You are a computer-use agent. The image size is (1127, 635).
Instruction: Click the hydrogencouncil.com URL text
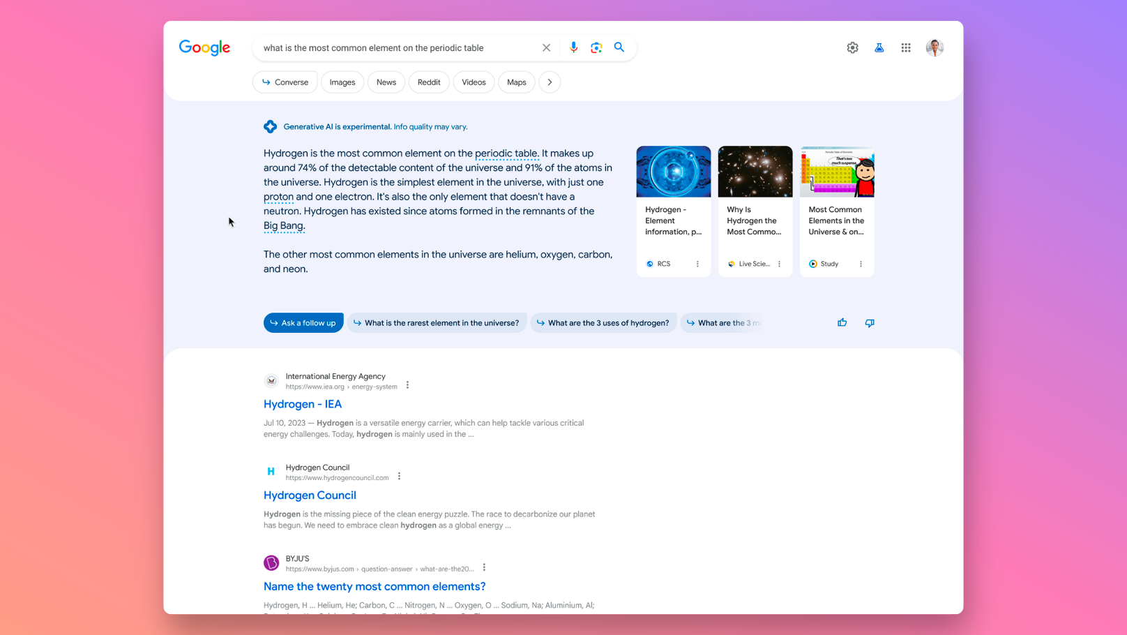[x=337, y=478]
